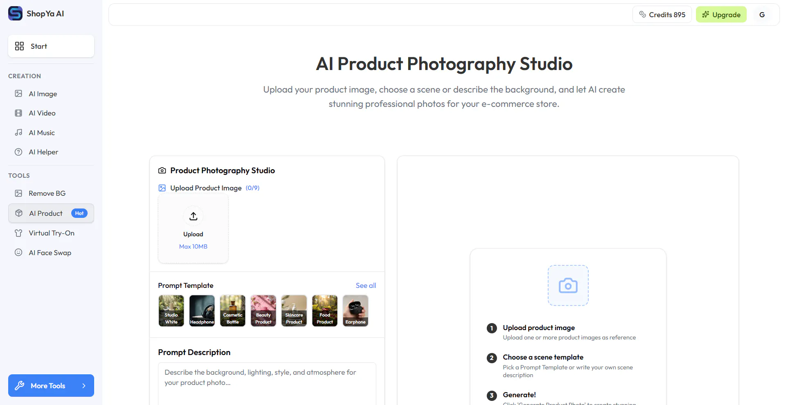Click the Prompt Description heading
The image size is (786, 405).
[194, 352]
